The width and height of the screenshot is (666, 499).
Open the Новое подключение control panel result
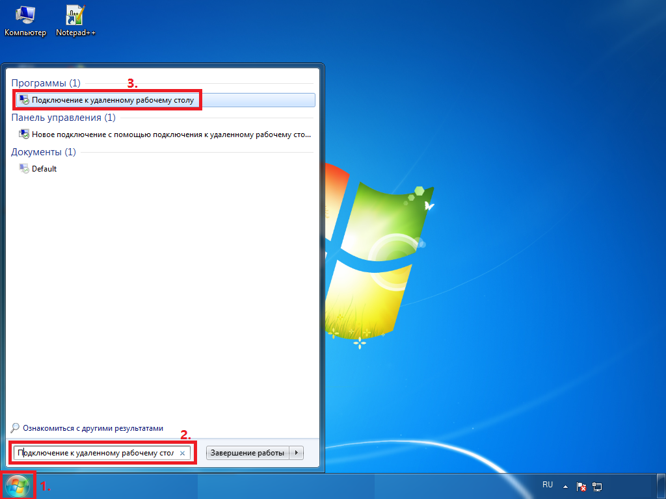[x=170, y=134]
